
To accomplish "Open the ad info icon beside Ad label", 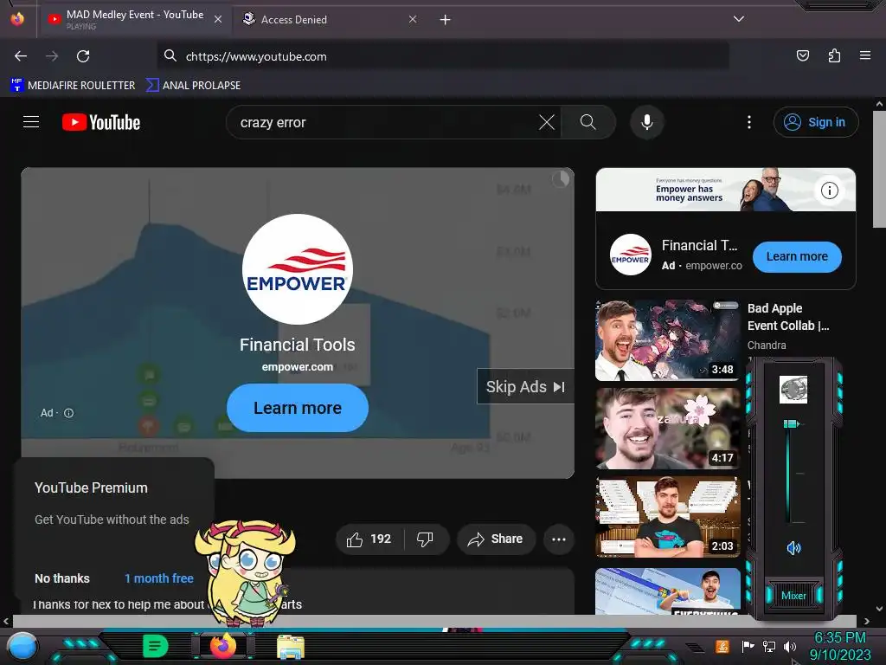I will [69, 413].
